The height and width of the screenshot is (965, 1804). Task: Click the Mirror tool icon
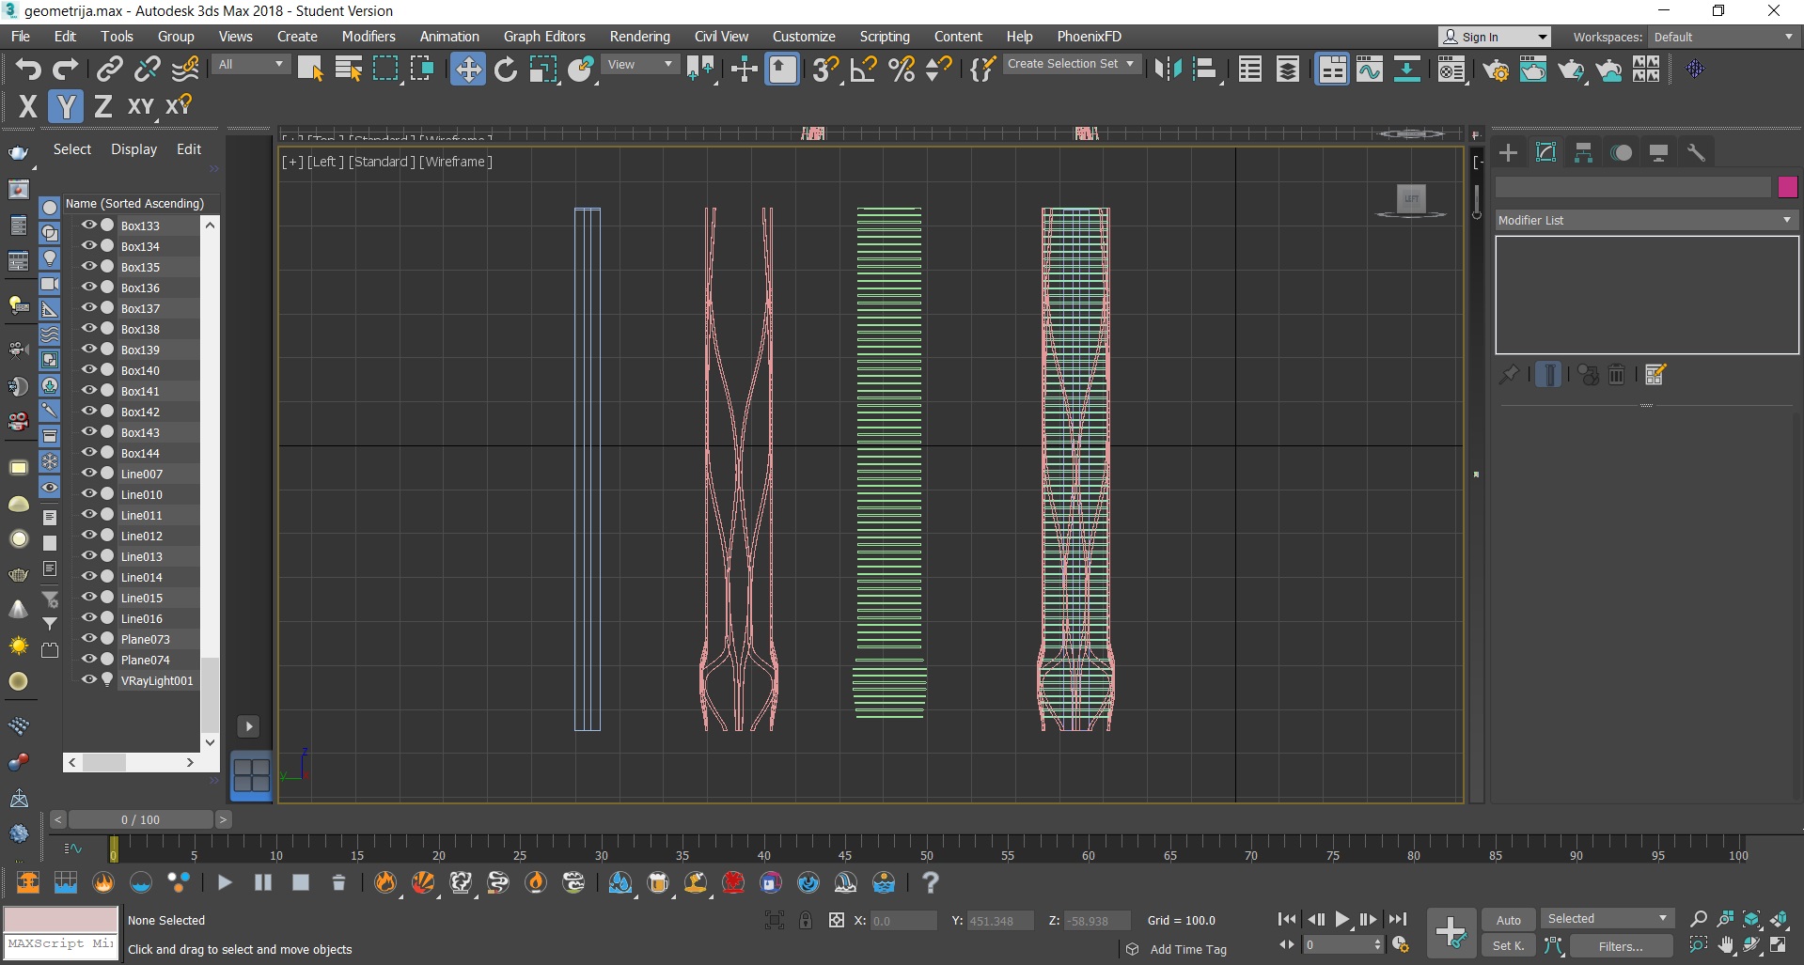coord(1167,70)
